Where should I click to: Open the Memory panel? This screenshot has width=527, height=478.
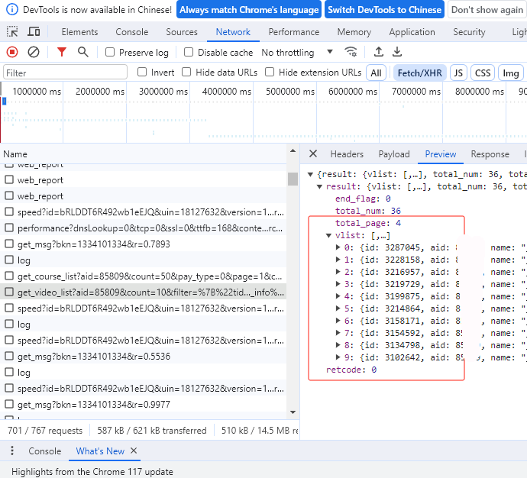(x=354, y=32)
